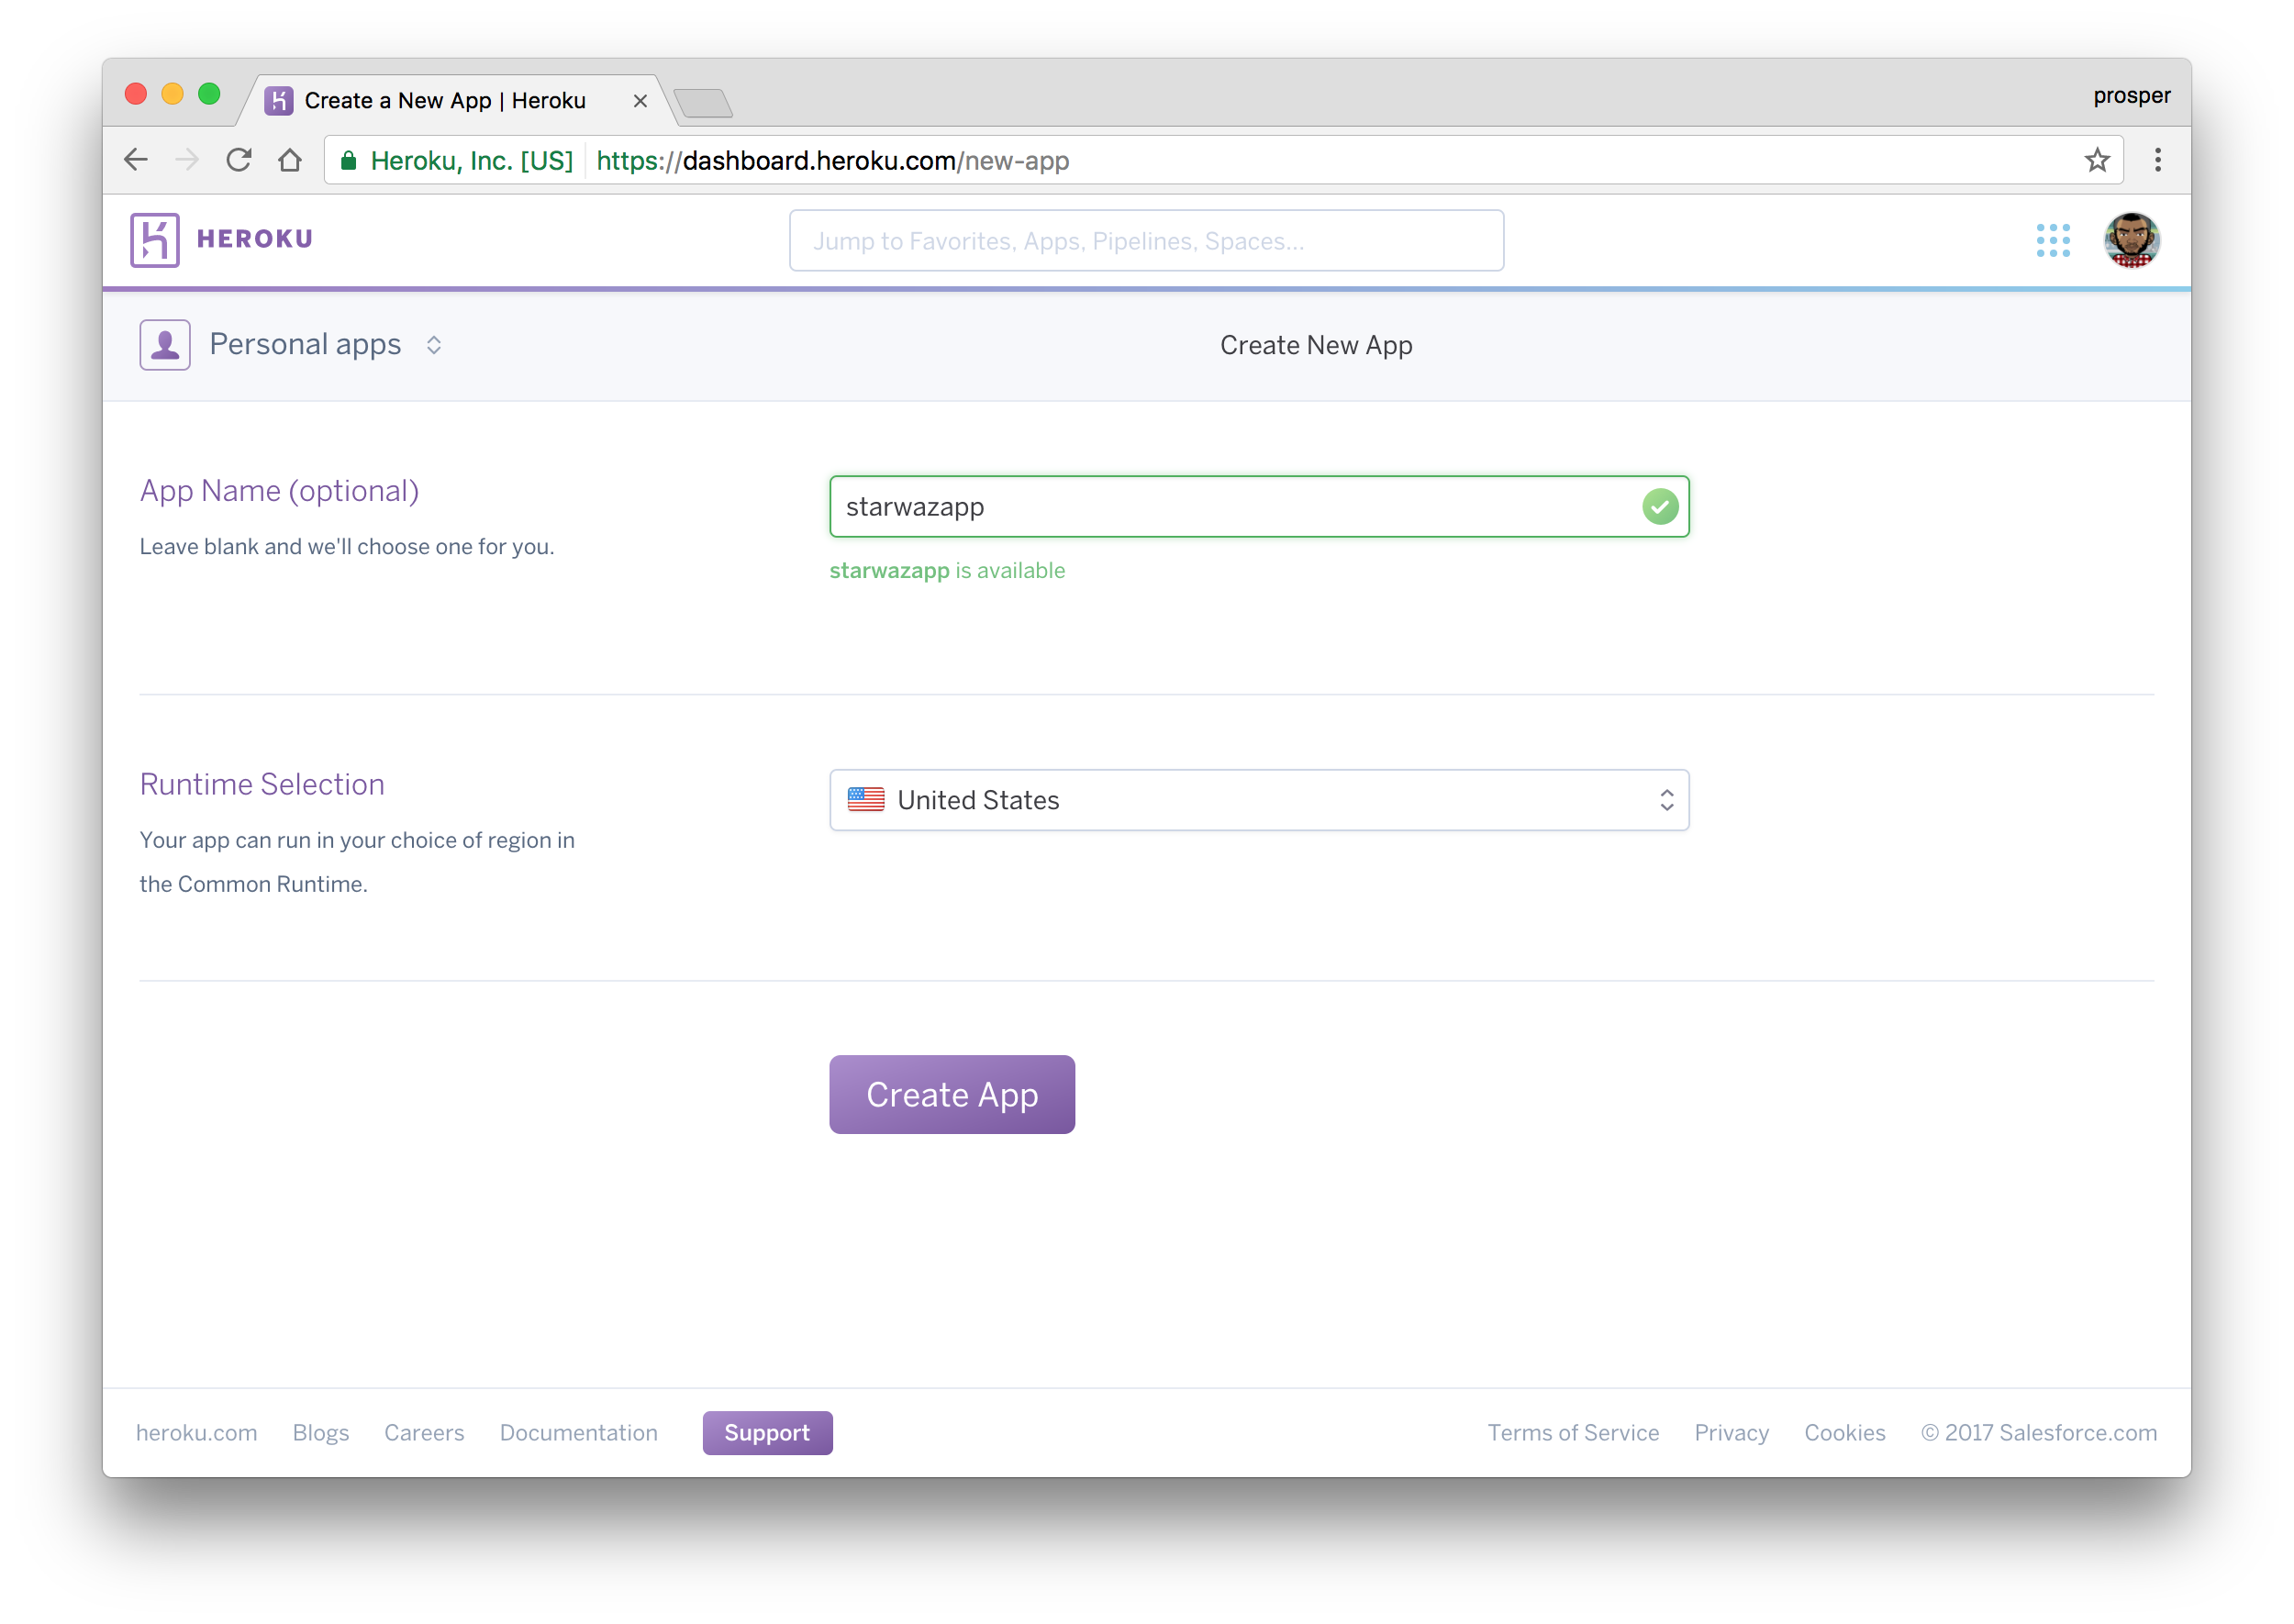This screenshot has width=2294, height=1624.
Task: Click the green padlock security icon
Action: tap(349, 161)
